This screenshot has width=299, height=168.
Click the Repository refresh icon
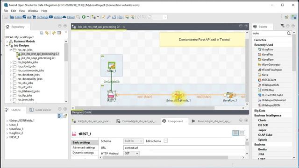click(x=54, y=33)
